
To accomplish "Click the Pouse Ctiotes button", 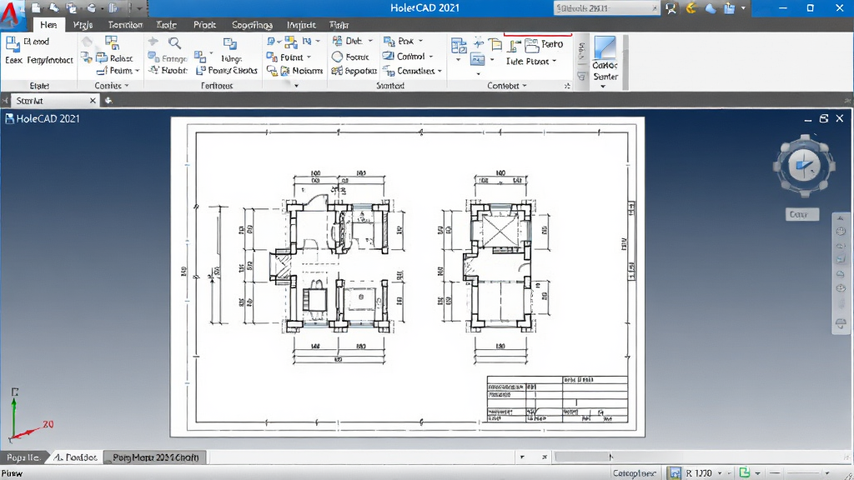I will coord(227,70).
